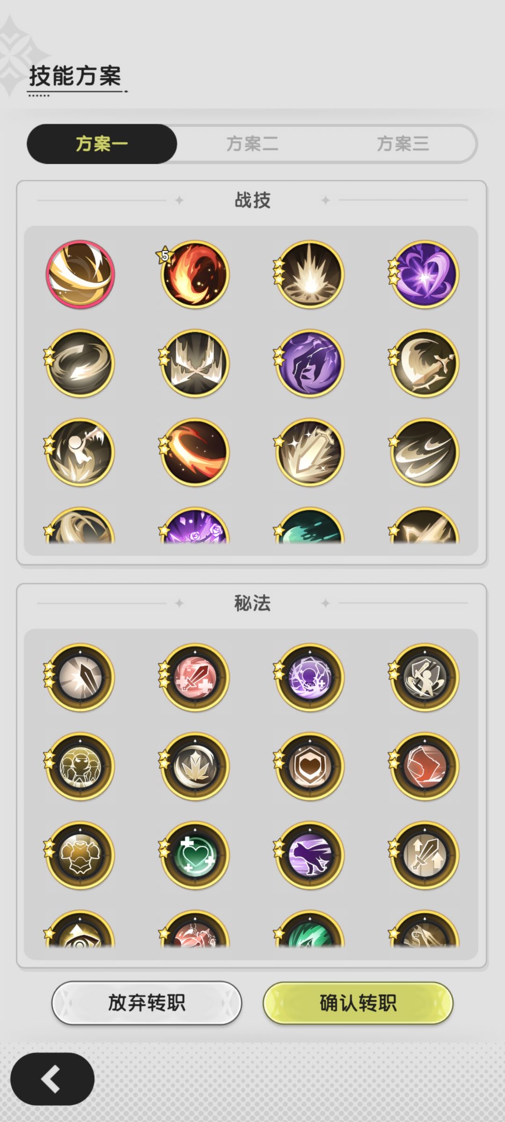
Task: Select the shield with heart passive
Action: [310, 766]
